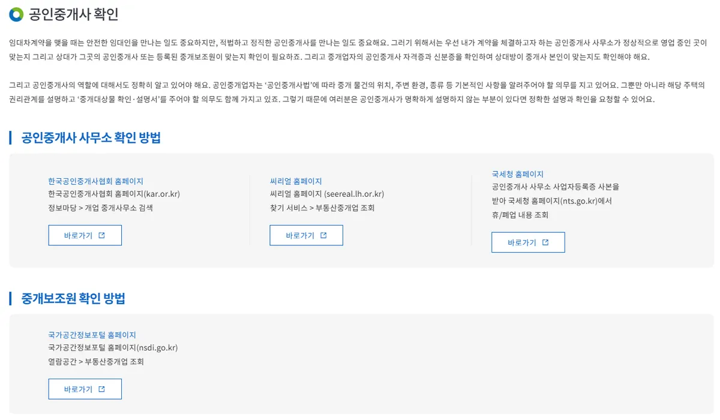The width and height of the screenshot is (720, 420).
Task: Open 바로가기 button for 한국공인중개사협회 홈페이지
Action: [x=85, y=235]
